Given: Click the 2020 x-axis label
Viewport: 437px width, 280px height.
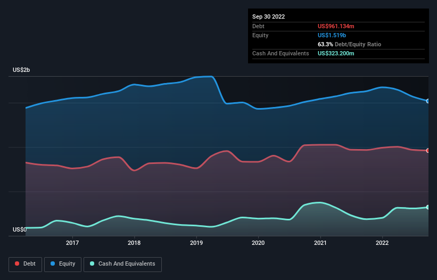Looking at the screenshot, I should coord(258,243).
